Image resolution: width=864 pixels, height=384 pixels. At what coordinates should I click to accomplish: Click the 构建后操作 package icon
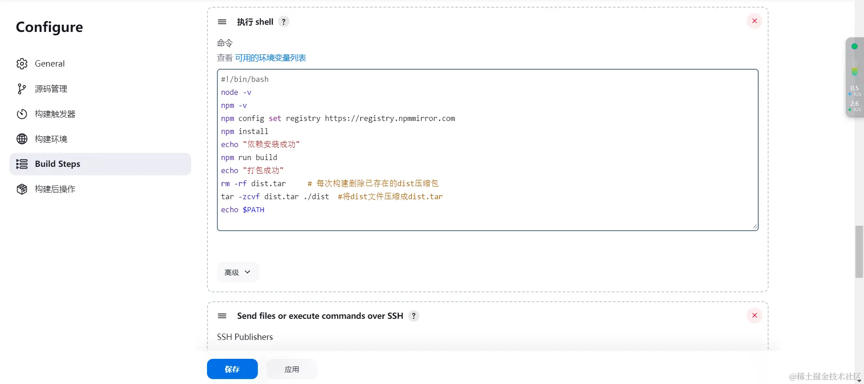tap(22, 189)
